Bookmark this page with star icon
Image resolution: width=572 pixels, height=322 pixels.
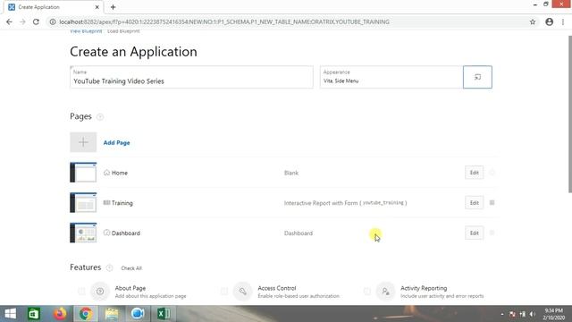(x=533, y=21)
